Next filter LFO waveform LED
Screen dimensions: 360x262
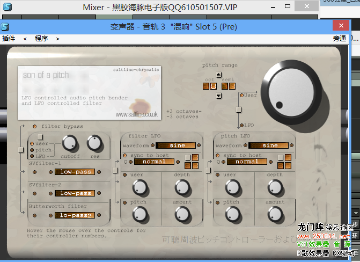pyautogui.click(x=199, y=145)
